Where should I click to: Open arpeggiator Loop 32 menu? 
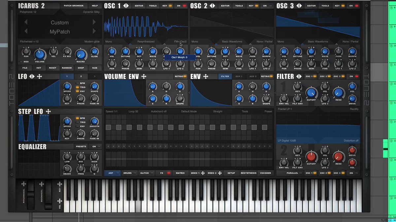[x=133, y=111]
